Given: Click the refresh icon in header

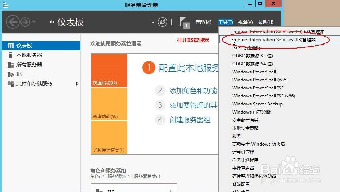Looking at the screenshot, I should coord(162,22).
